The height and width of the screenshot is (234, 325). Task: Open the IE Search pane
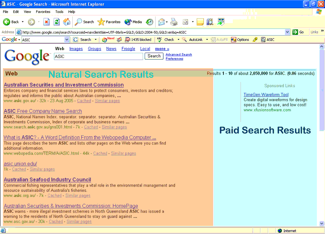click(x=84, y=22)
